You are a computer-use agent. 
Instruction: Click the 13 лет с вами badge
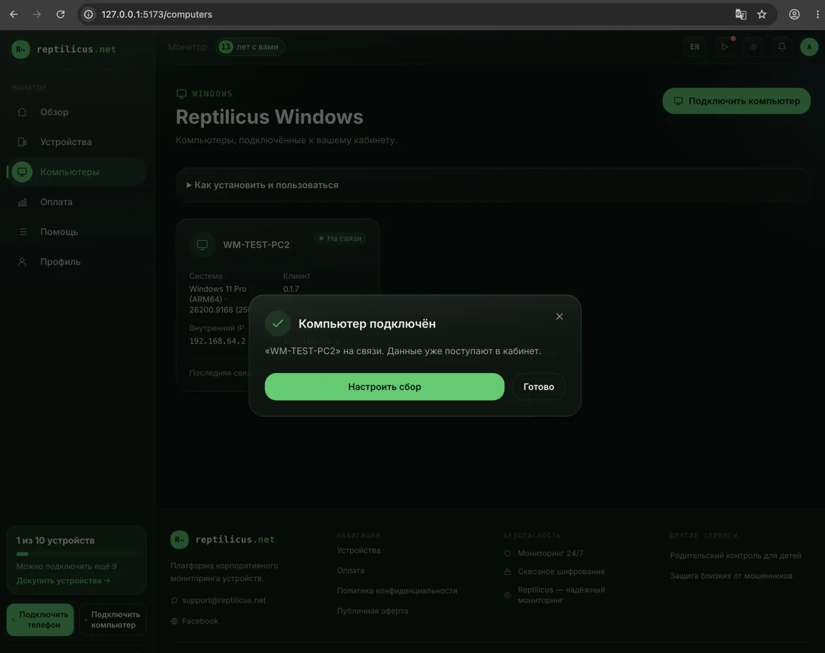(x=251, y=47)
